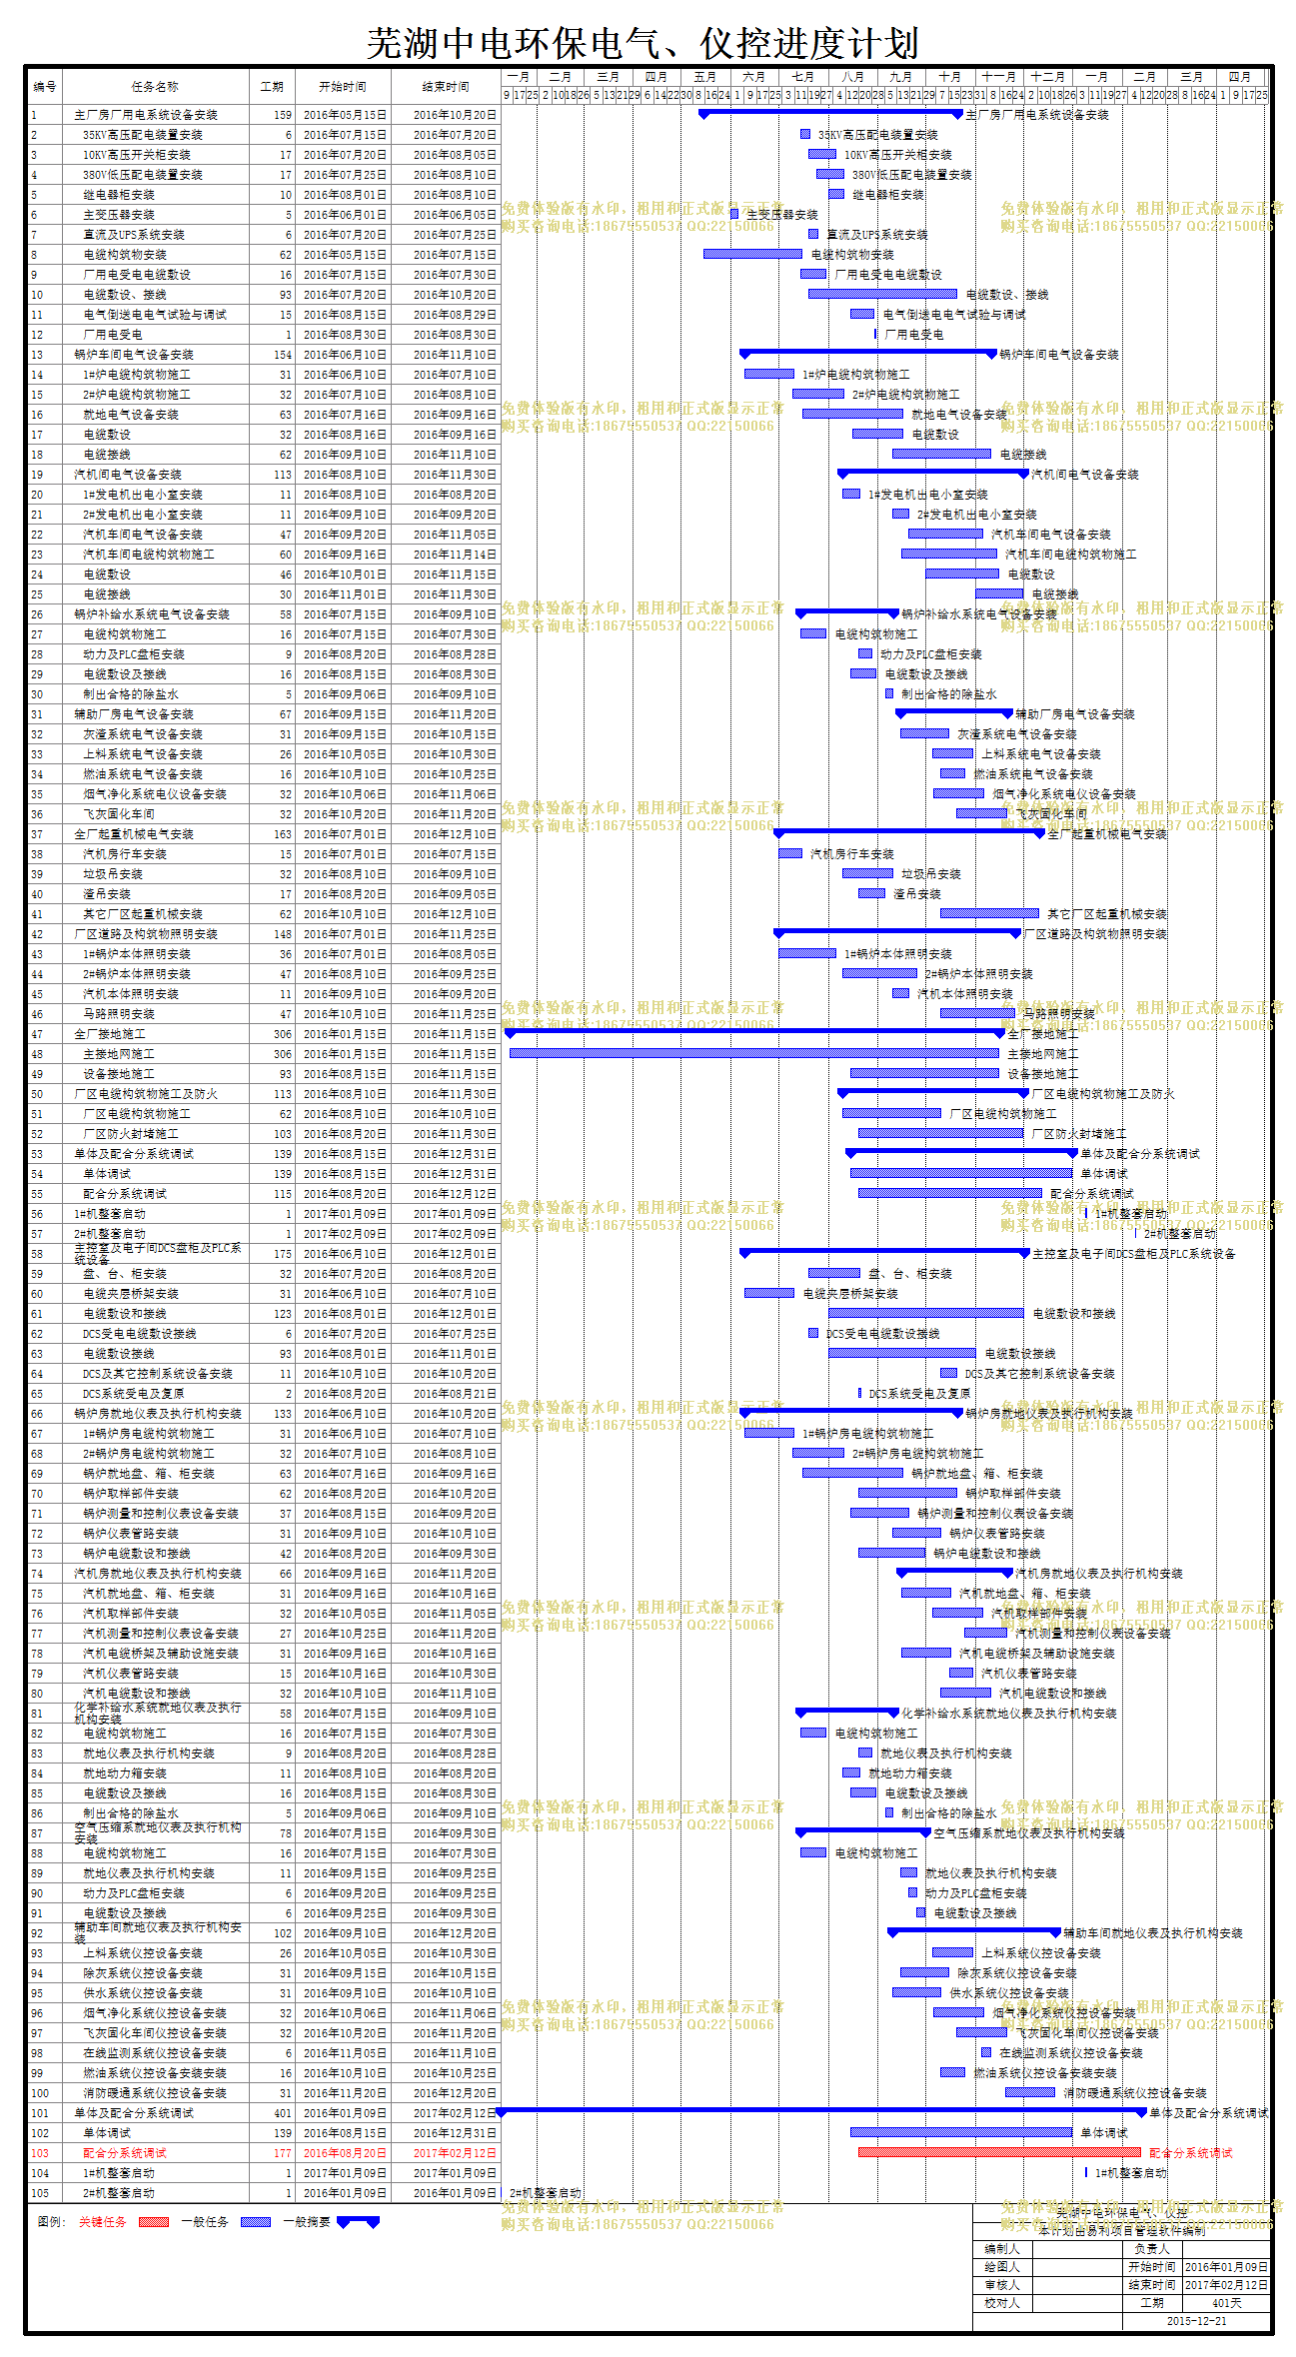Screen dimensions: 1296x2357
Task: Click red critical Gantt bar for row 103
Action: 999,2152
